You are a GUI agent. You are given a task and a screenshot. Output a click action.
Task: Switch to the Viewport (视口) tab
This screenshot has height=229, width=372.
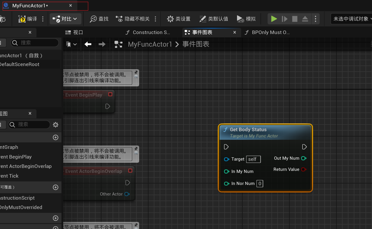[x=74, y=32]
